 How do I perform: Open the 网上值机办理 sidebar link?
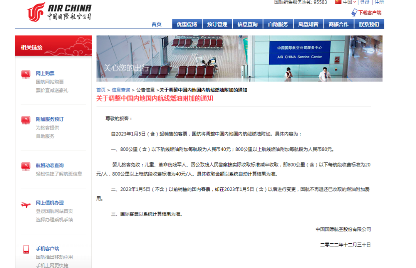click(50, 203)
